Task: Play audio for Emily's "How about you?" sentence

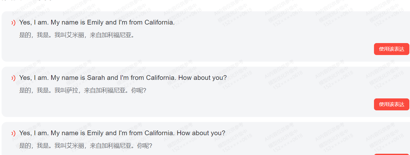Action: [x=13, y=133]
